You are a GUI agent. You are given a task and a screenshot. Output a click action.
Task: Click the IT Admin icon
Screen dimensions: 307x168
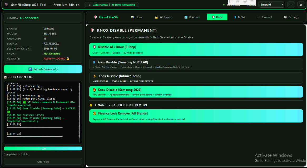point(186,17)
